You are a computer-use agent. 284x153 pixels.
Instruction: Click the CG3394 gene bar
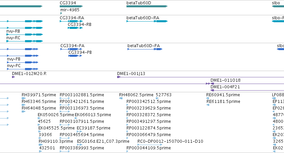(x=71, y=6)
